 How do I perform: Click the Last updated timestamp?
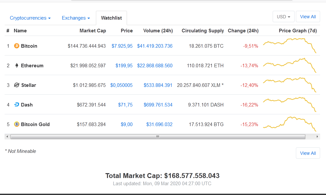click(162, 184)
